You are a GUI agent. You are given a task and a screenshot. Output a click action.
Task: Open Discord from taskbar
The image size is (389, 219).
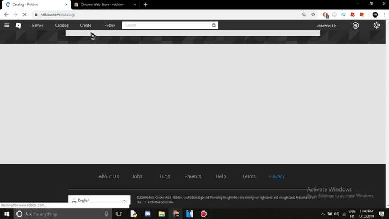(x=148, y=214)
